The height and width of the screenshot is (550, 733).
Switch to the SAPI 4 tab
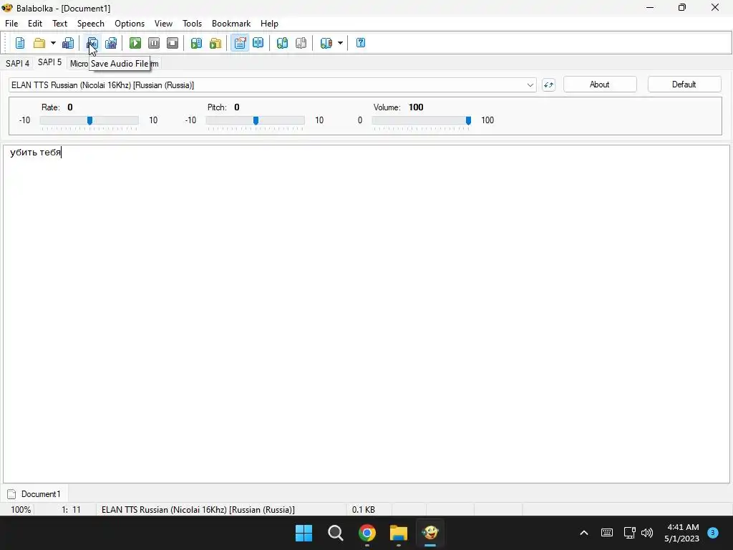pyautogui.click(x=17, y=64)
